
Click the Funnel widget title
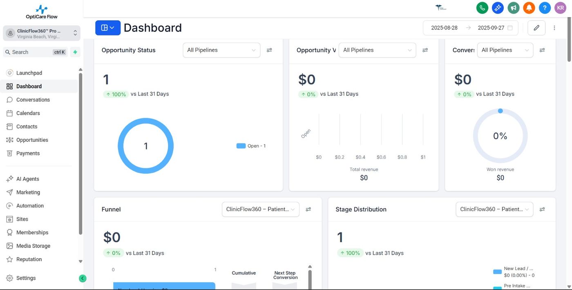click(111, 209)
